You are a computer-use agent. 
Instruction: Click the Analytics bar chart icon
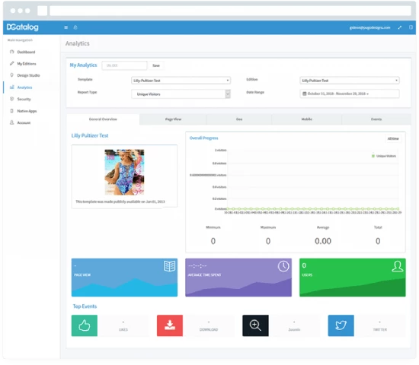[x=11, y=87]
